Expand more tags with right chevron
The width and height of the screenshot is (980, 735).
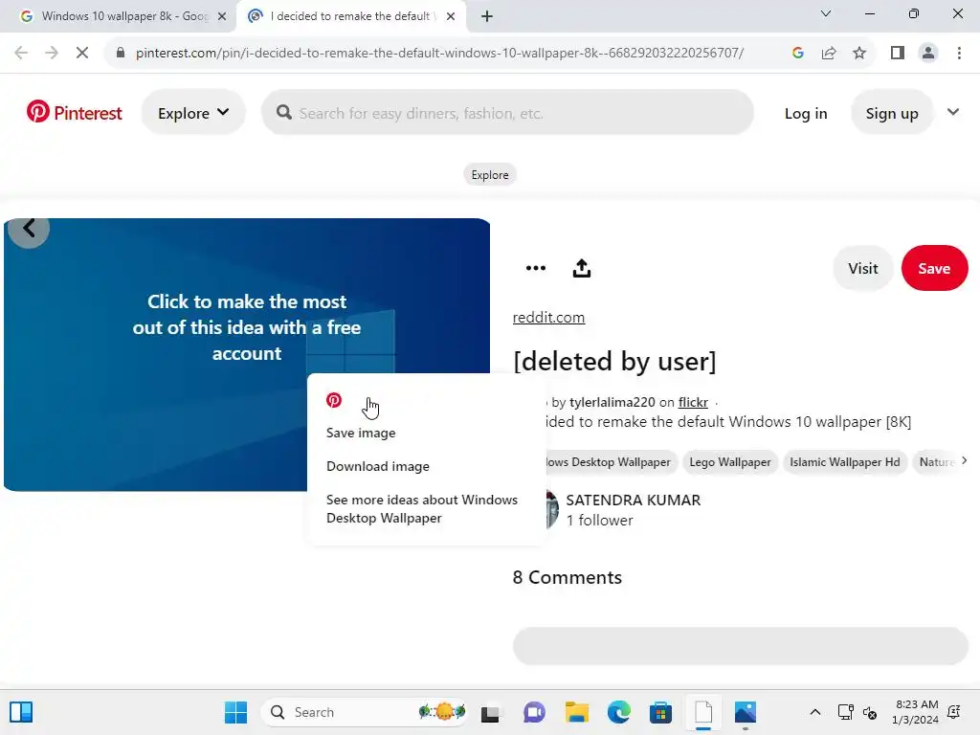pos(964,460)
